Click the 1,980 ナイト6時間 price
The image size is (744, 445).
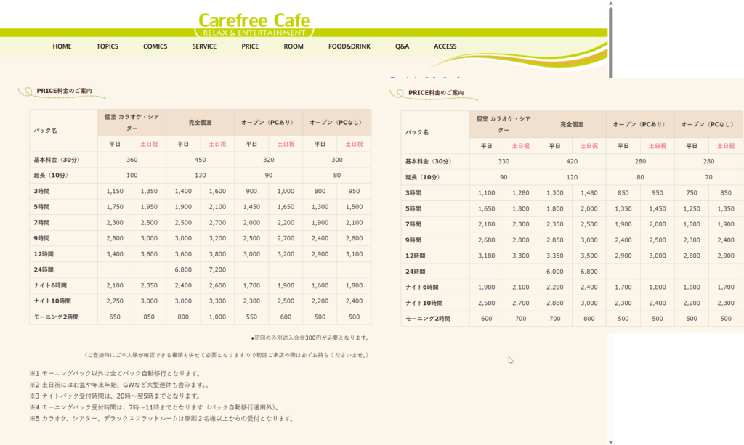point(486,287)
